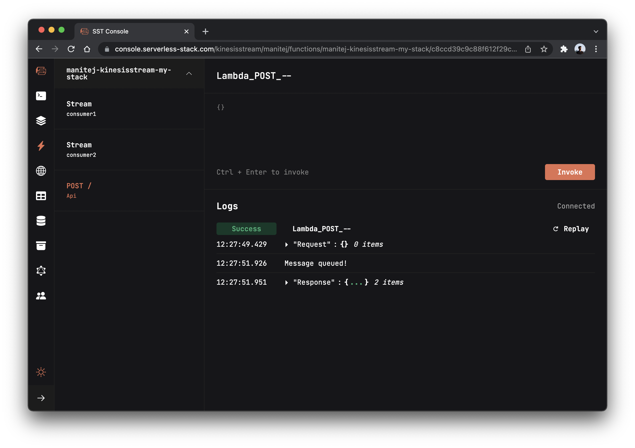Expand the "Response" log entry
The image size is (635, 448).
[x=287, y=282]
